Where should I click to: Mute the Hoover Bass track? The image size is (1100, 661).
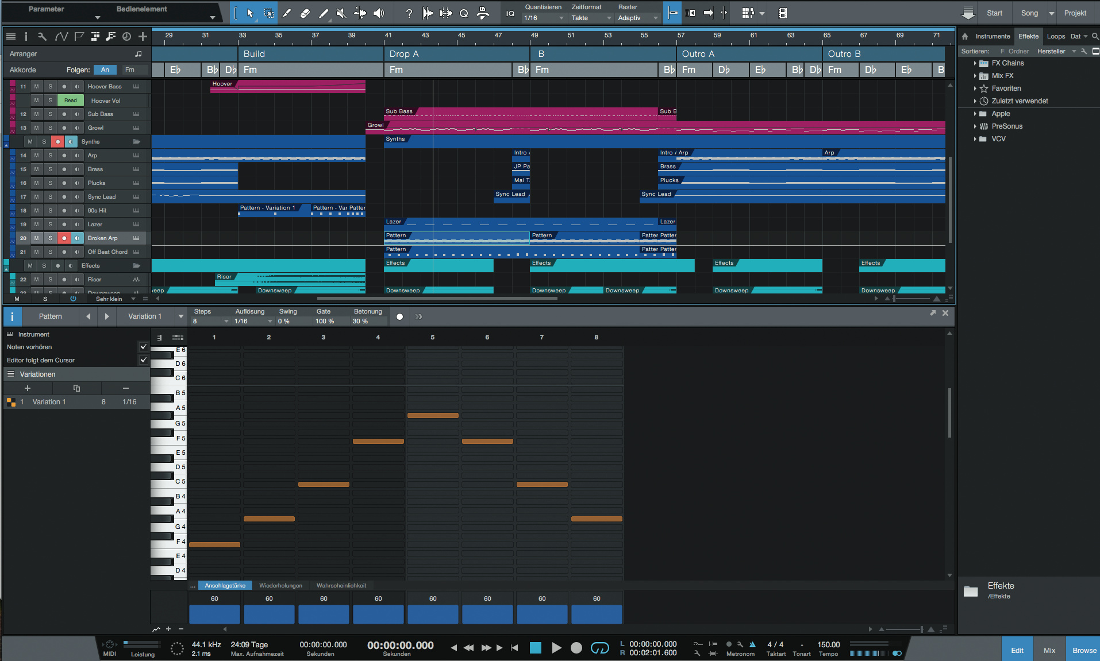37,87
